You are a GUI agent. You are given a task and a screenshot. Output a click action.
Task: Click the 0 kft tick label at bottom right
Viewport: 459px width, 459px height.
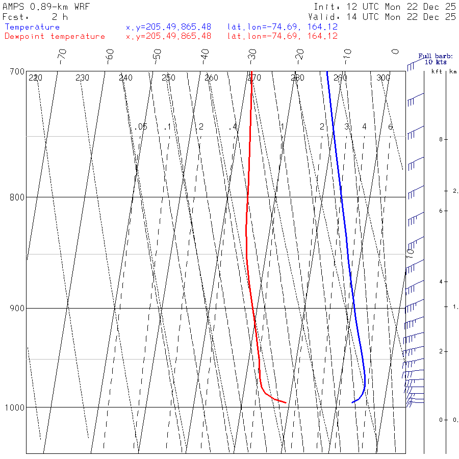coord(441,420)
